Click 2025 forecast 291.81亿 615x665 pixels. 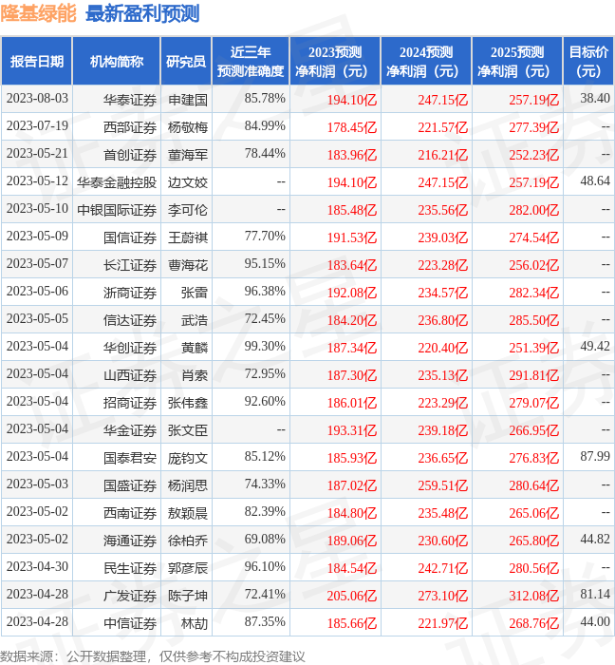(x=533, y=376)
